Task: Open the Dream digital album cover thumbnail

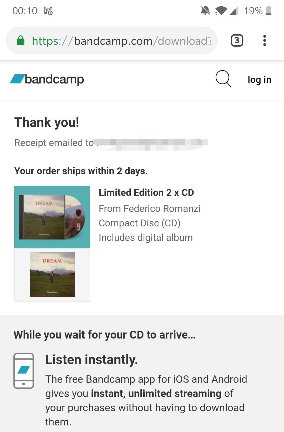Action: point(52,275)
